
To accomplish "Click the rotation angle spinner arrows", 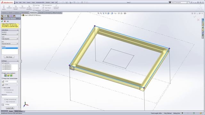I will 17,104.
